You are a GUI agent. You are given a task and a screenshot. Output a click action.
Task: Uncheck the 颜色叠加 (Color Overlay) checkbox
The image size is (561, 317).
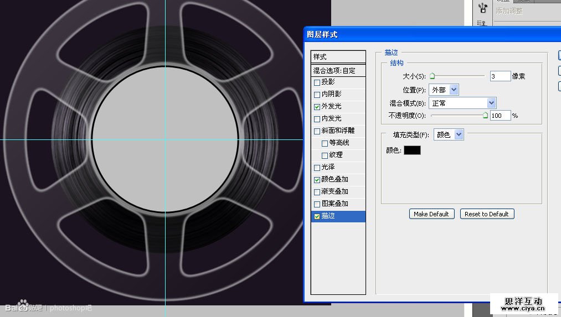pos(317,180)
